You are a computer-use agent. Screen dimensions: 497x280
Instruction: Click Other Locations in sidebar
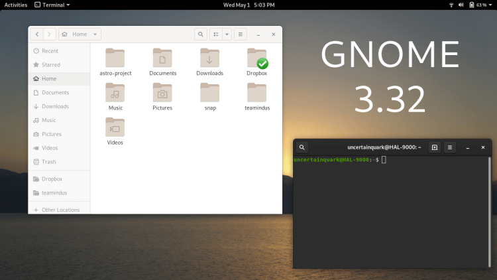59,210
